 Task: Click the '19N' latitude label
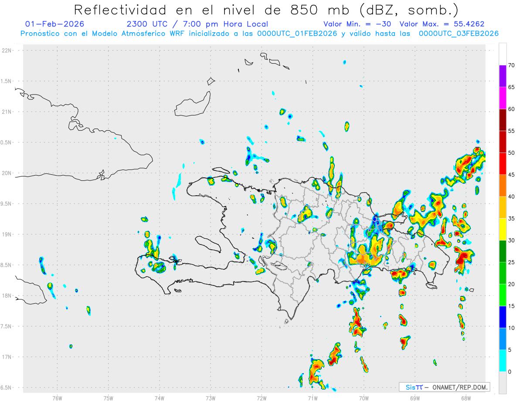pos(7,234)
